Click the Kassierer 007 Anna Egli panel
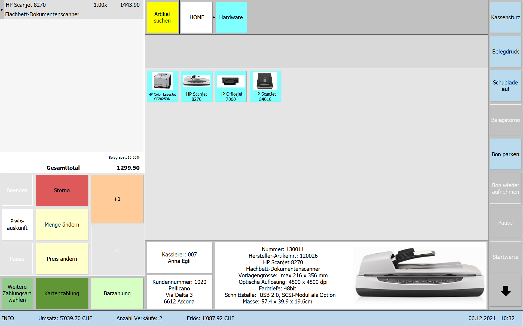Viewport: 523px width, 326px height. click(179, 258)
